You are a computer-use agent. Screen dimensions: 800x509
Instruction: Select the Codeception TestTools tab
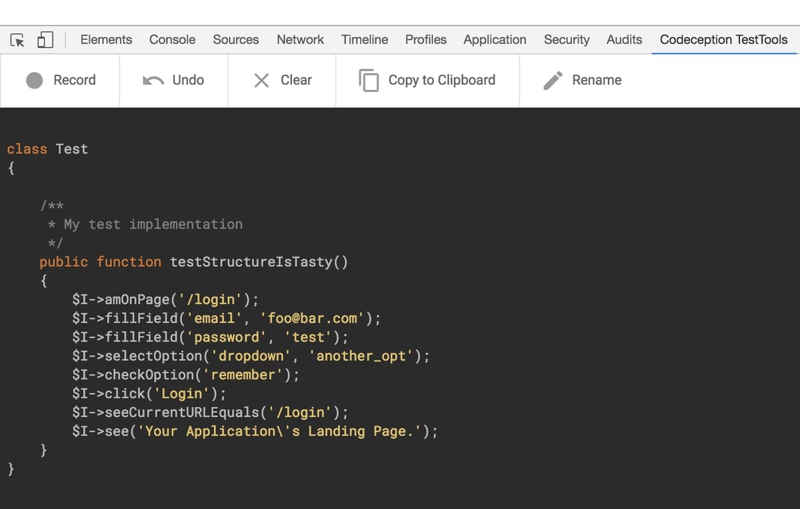coord(724,40)
